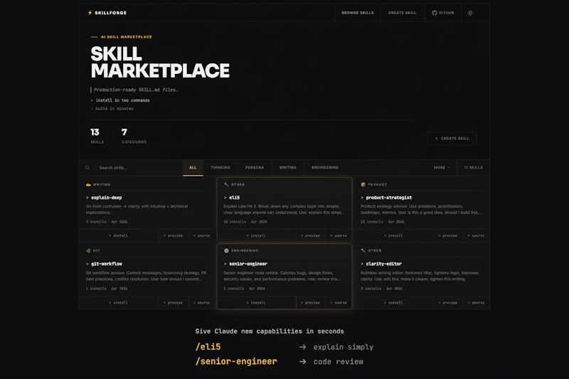Screen dimensions: 569x379
Task: Click the SkillForge lightning bolt logo
Action: tap(90, 13)
